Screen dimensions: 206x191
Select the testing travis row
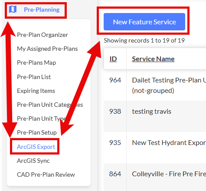(155, 116)
